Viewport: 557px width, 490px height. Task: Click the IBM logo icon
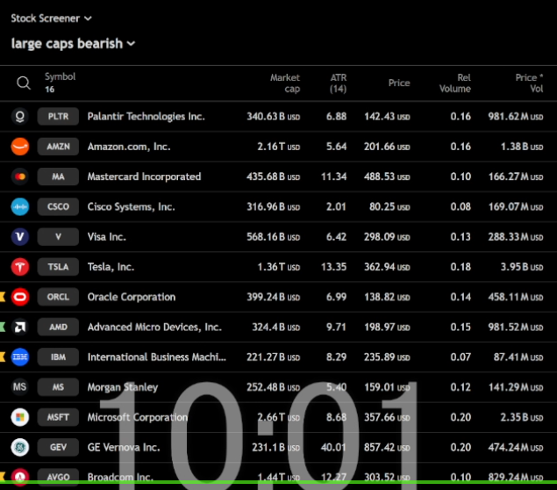click(20, 357)
